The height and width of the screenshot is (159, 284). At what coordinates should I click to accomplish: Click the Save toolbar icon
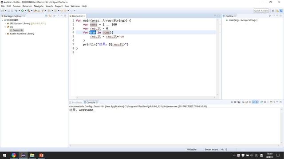click(8, 11)
